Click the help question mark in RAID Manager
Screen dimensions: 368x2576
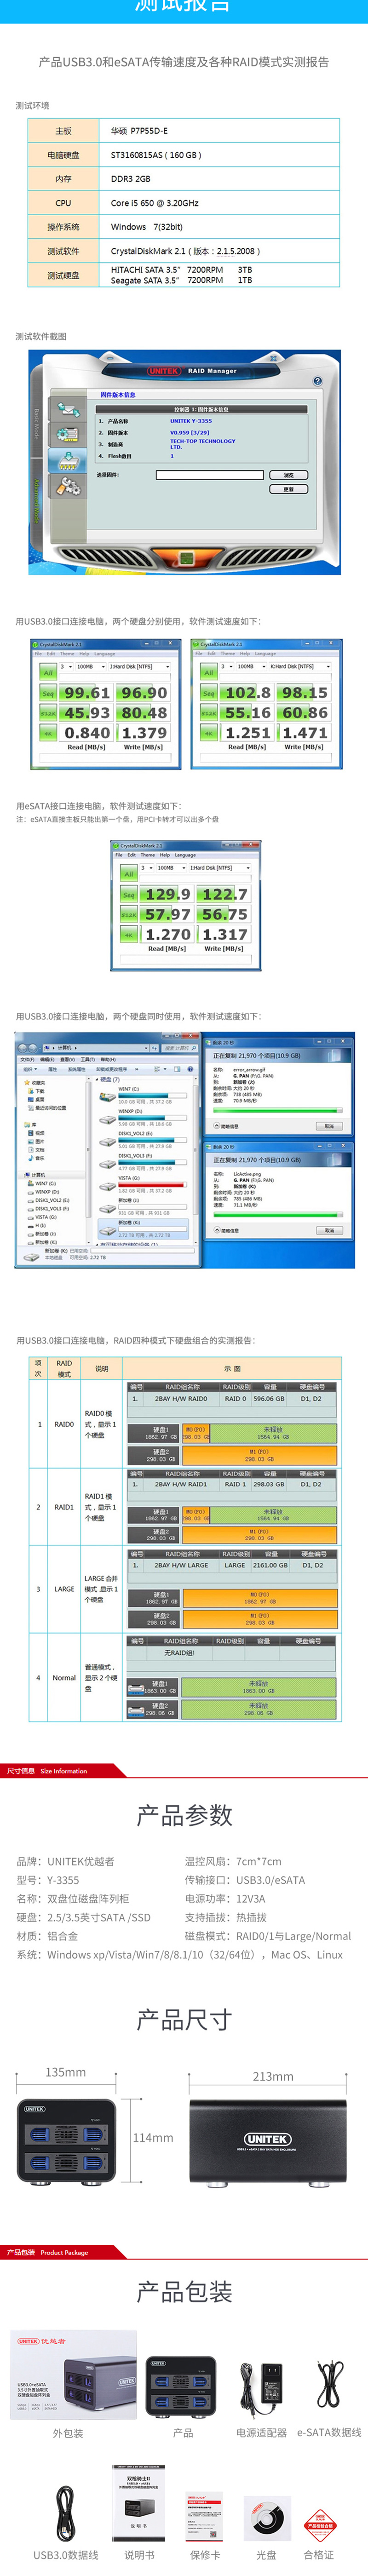point(317,381)
